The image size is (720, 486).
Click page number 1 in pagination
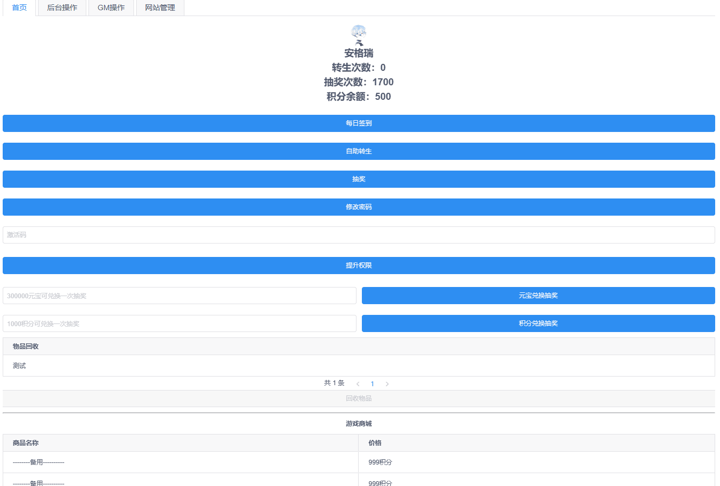373,384
